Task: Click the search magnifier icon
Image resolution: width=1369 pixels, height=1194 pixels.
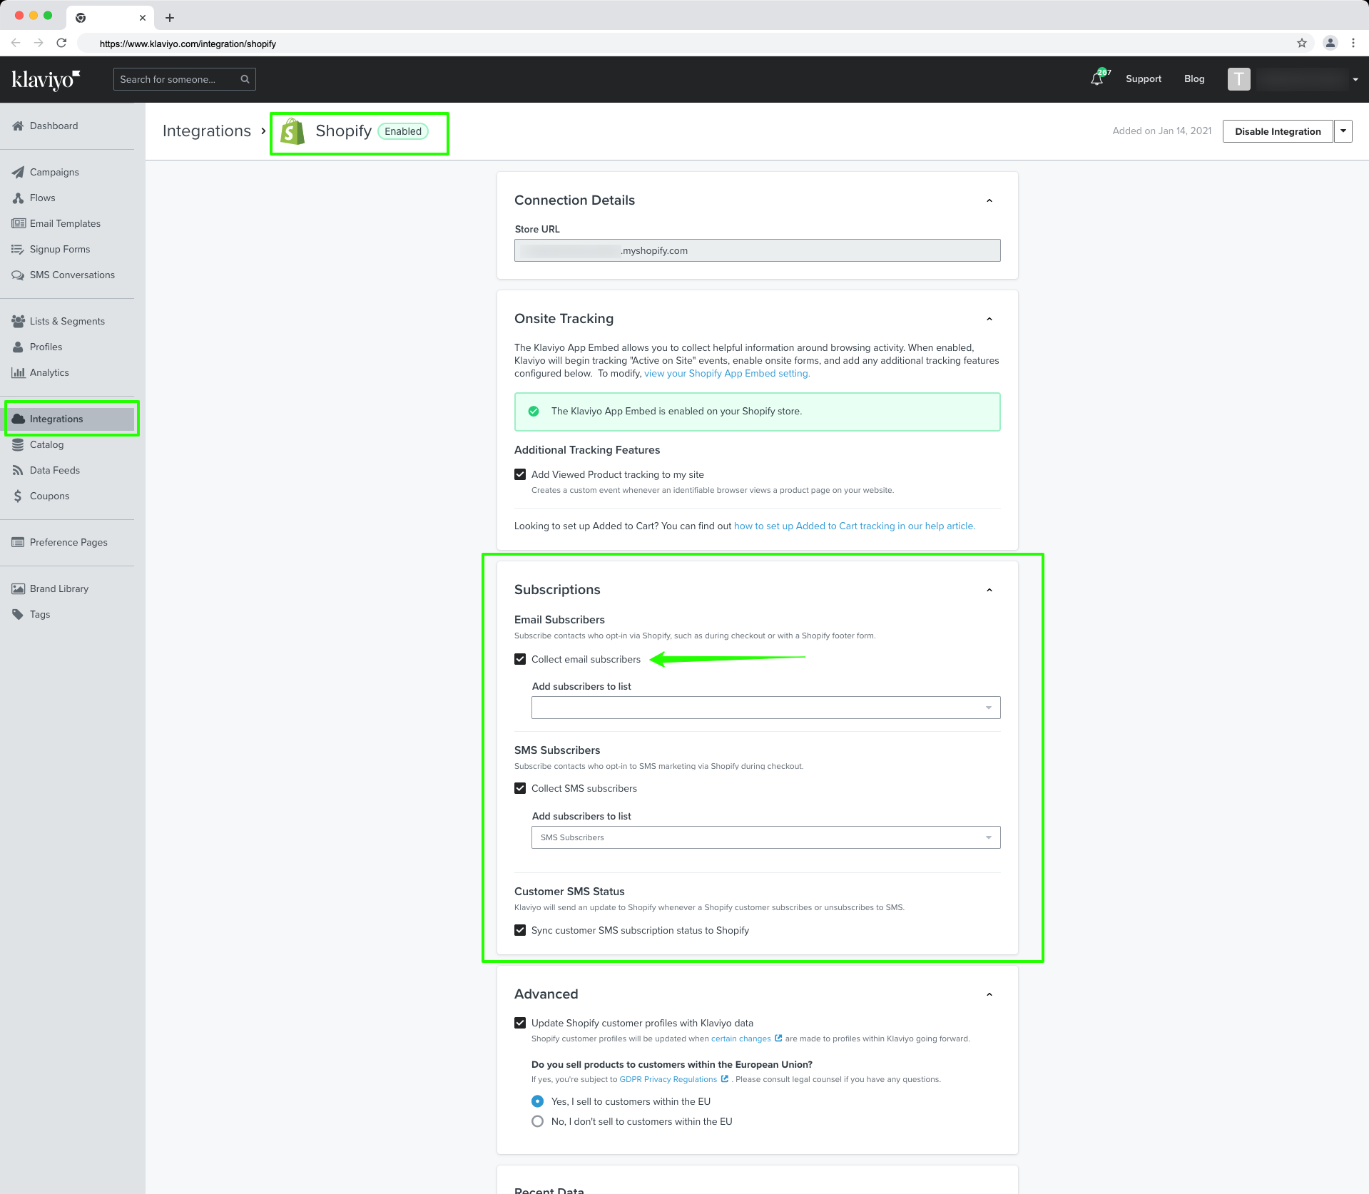Action: click(x=245, y=79)
